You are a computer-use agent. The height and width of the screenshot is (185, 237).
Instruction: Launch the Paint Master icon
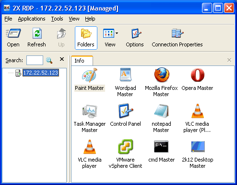(90, 75)
